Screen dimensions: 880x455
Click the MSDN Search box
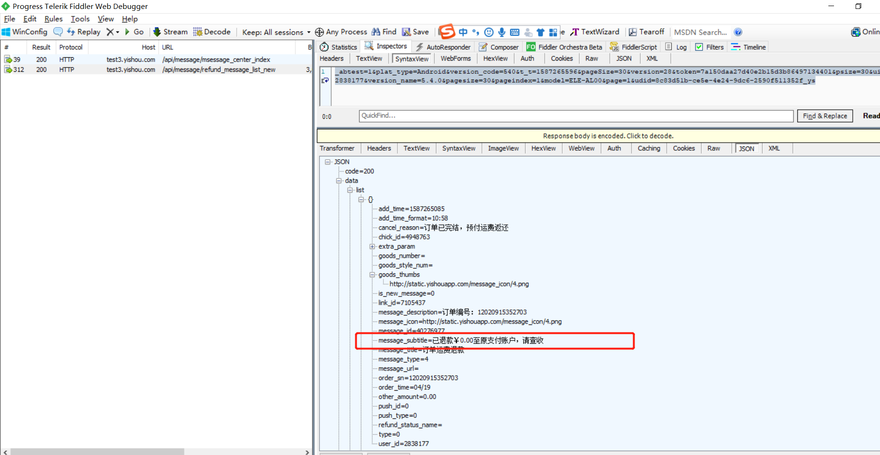click(700, 32)
